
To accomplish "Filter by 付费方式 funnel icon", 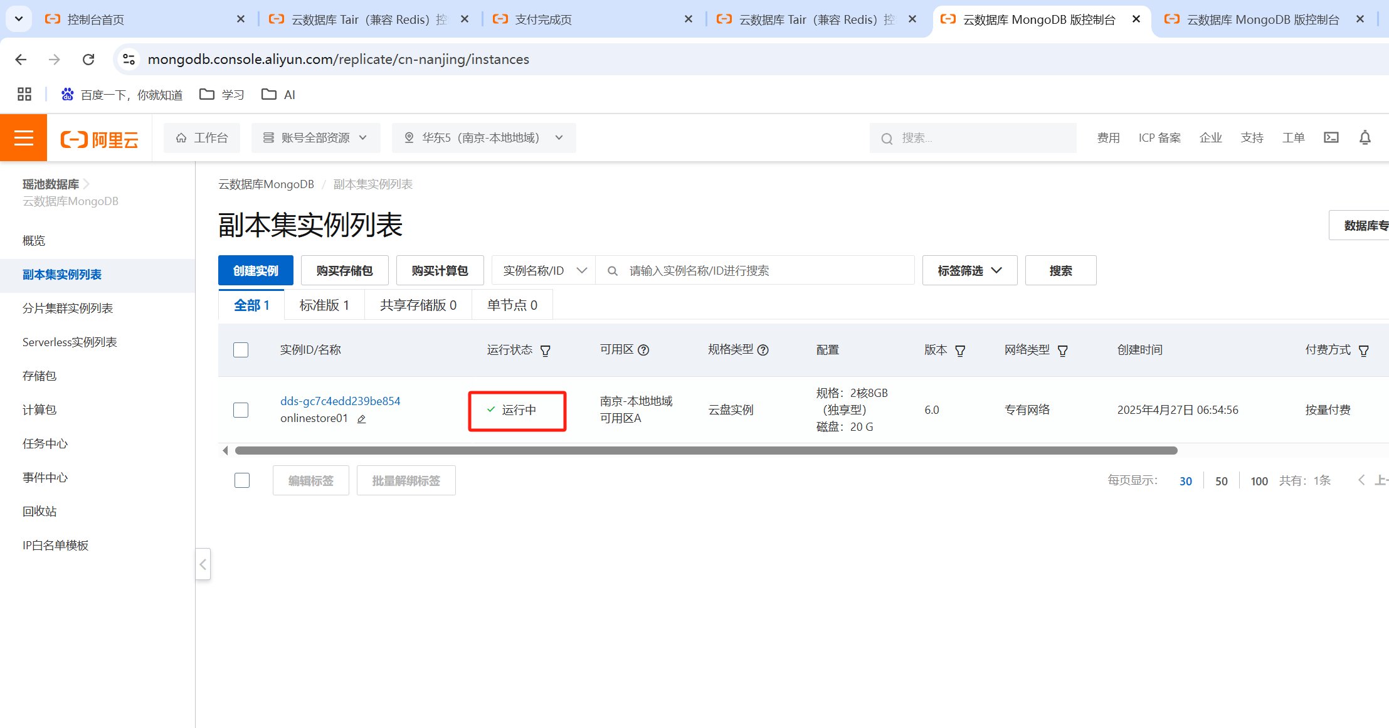I will pos(1364,351).
